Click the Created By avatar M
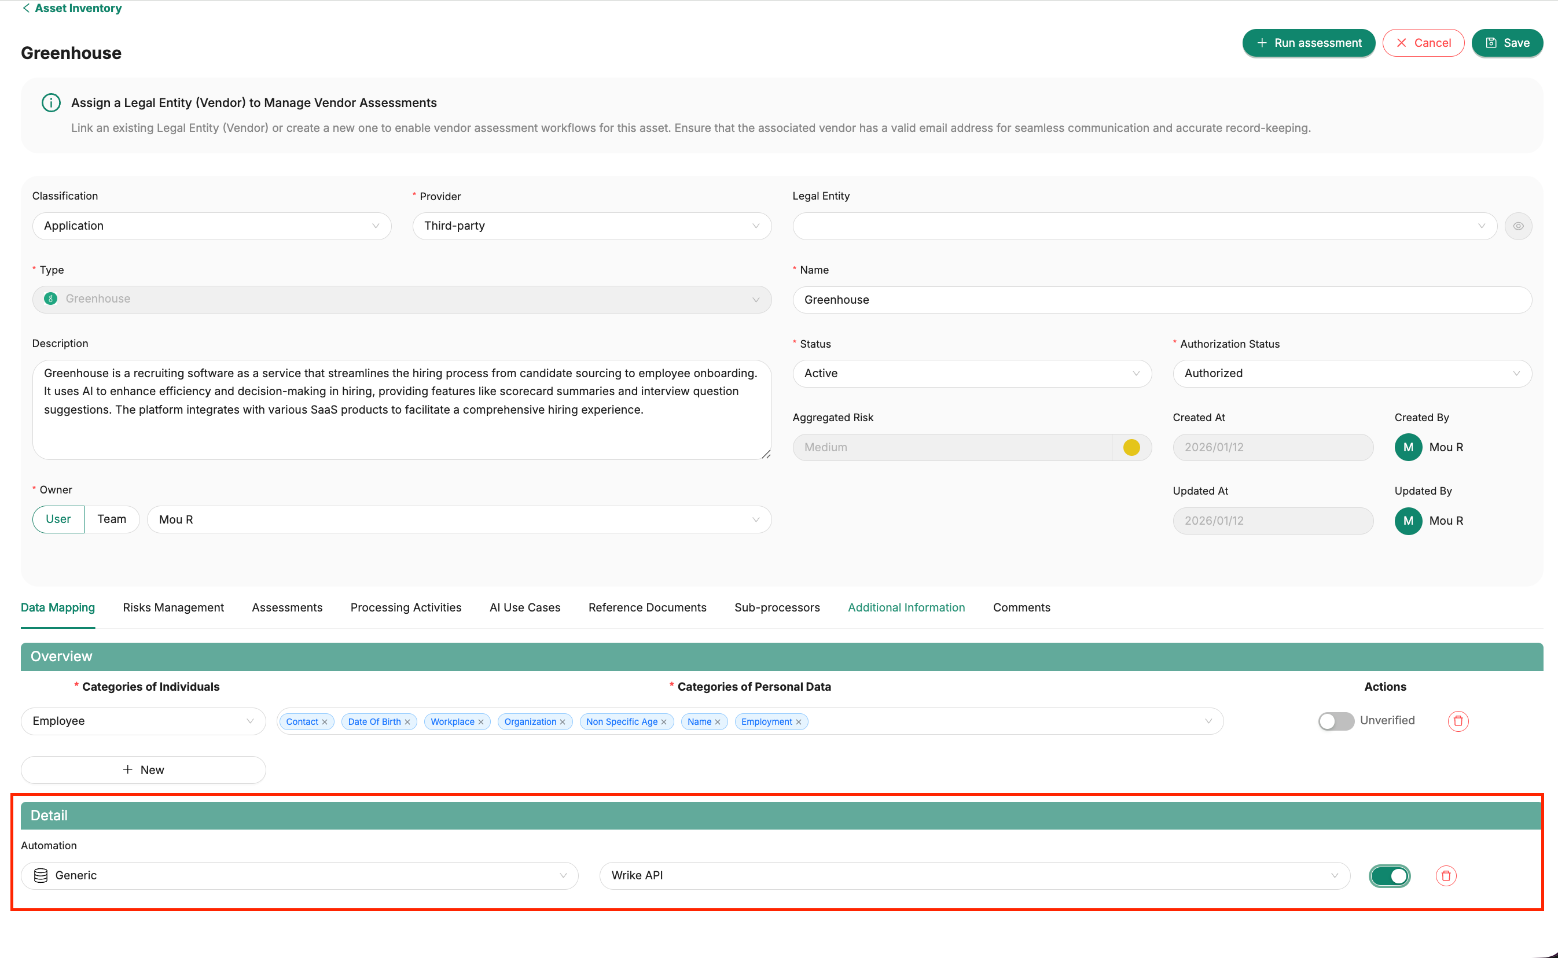Image resolution: width=1558 pixels, height=958 pixels. click(x=1408, y=447)
